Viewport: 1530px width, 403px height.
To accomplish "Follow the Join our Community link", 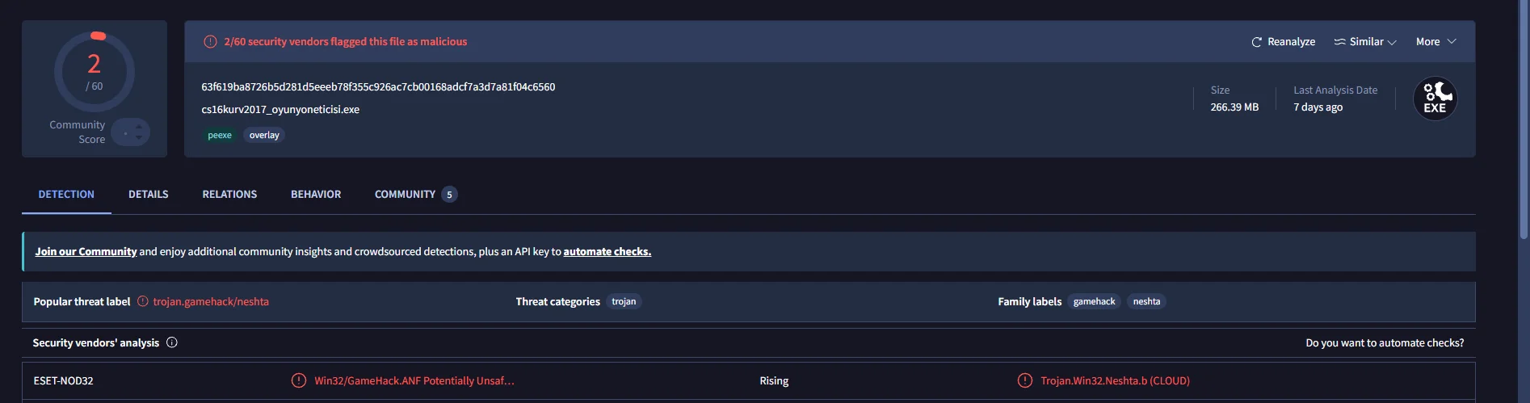I will (x=86, y=252).
